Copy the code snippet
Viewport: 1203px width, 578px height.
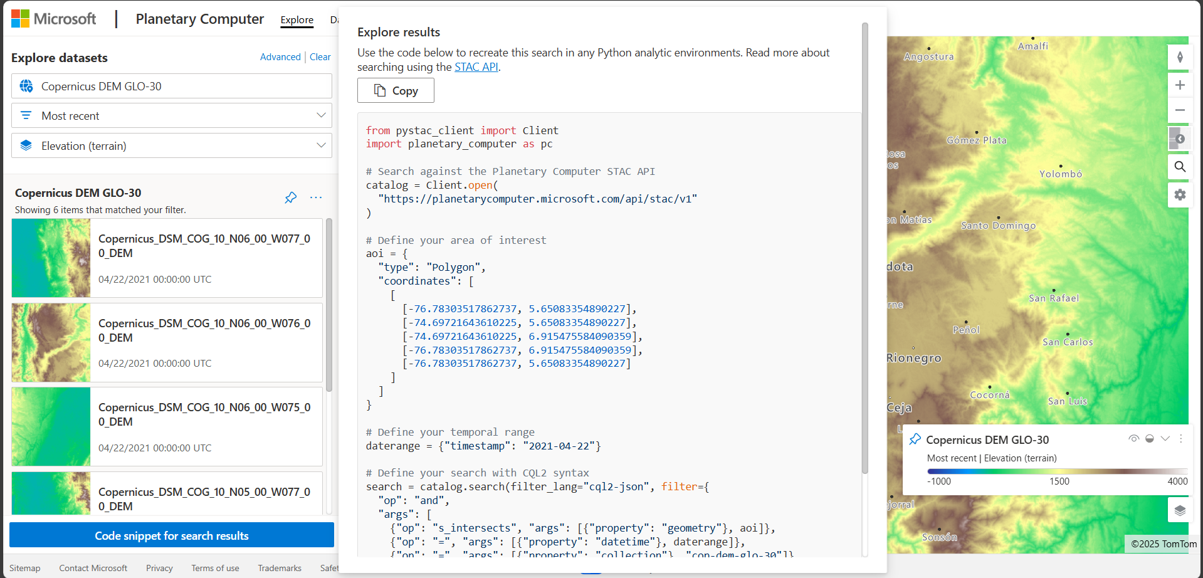(396, 91)
